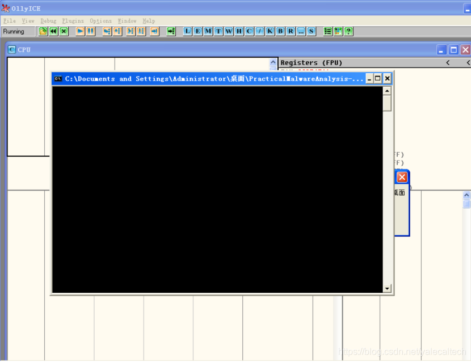Show Executable modules with E button
The width and height of the screenshot is (471, 362).
click(197, 31)
